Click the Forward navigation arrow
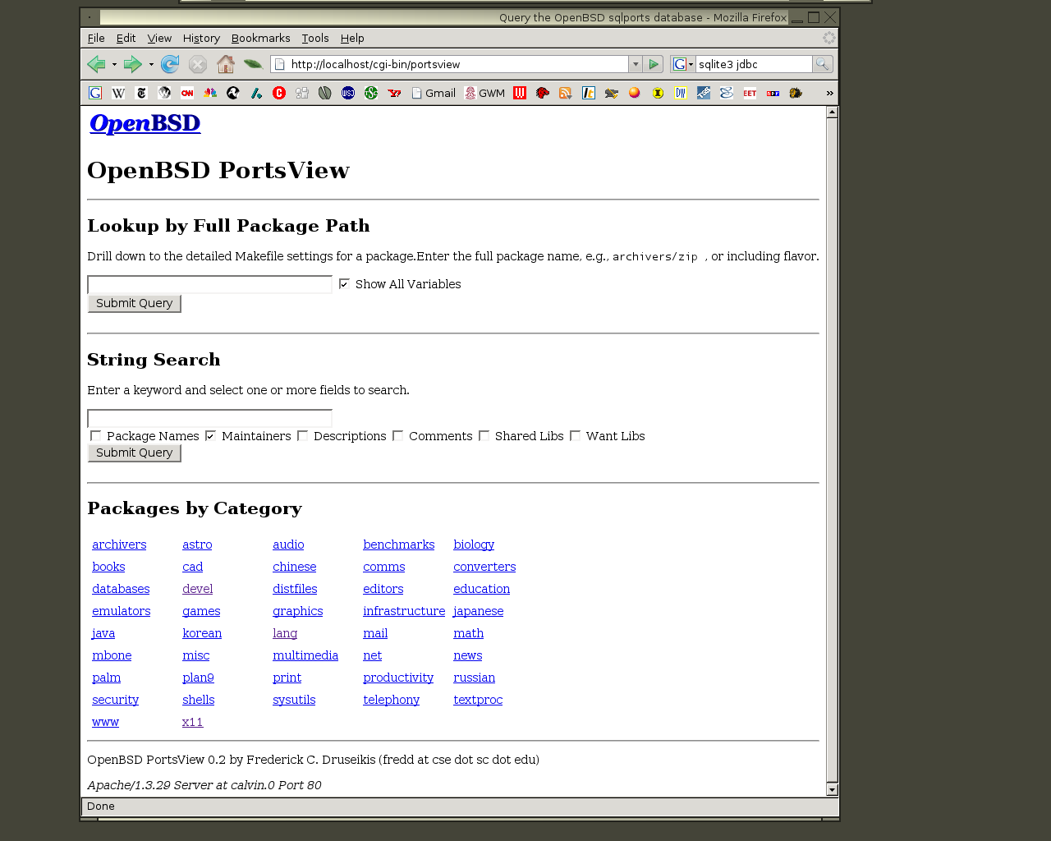 pos(132,64)
